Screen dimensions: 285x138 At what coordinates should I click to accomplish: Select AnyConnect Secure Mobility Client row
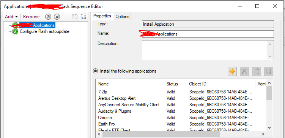click(x=181, y=105)
